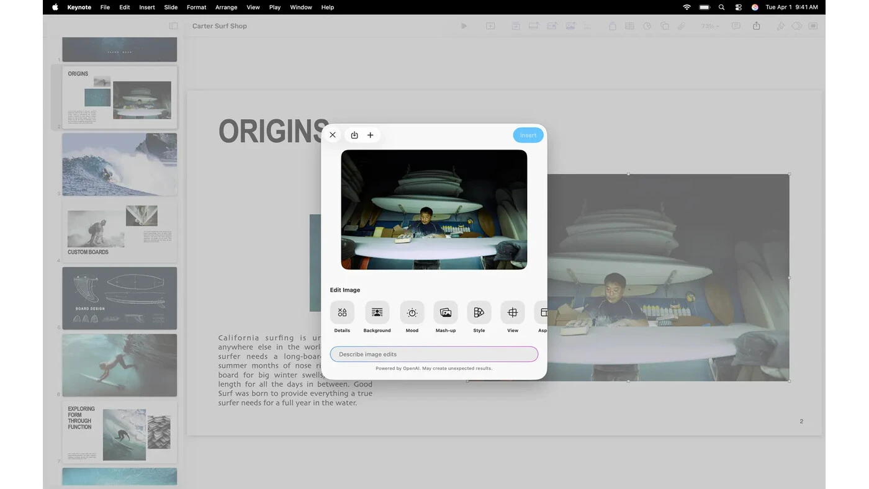Click the date and time in the menu bar
The height and width of the screenshot is (489, 869).
coord(791,7)
